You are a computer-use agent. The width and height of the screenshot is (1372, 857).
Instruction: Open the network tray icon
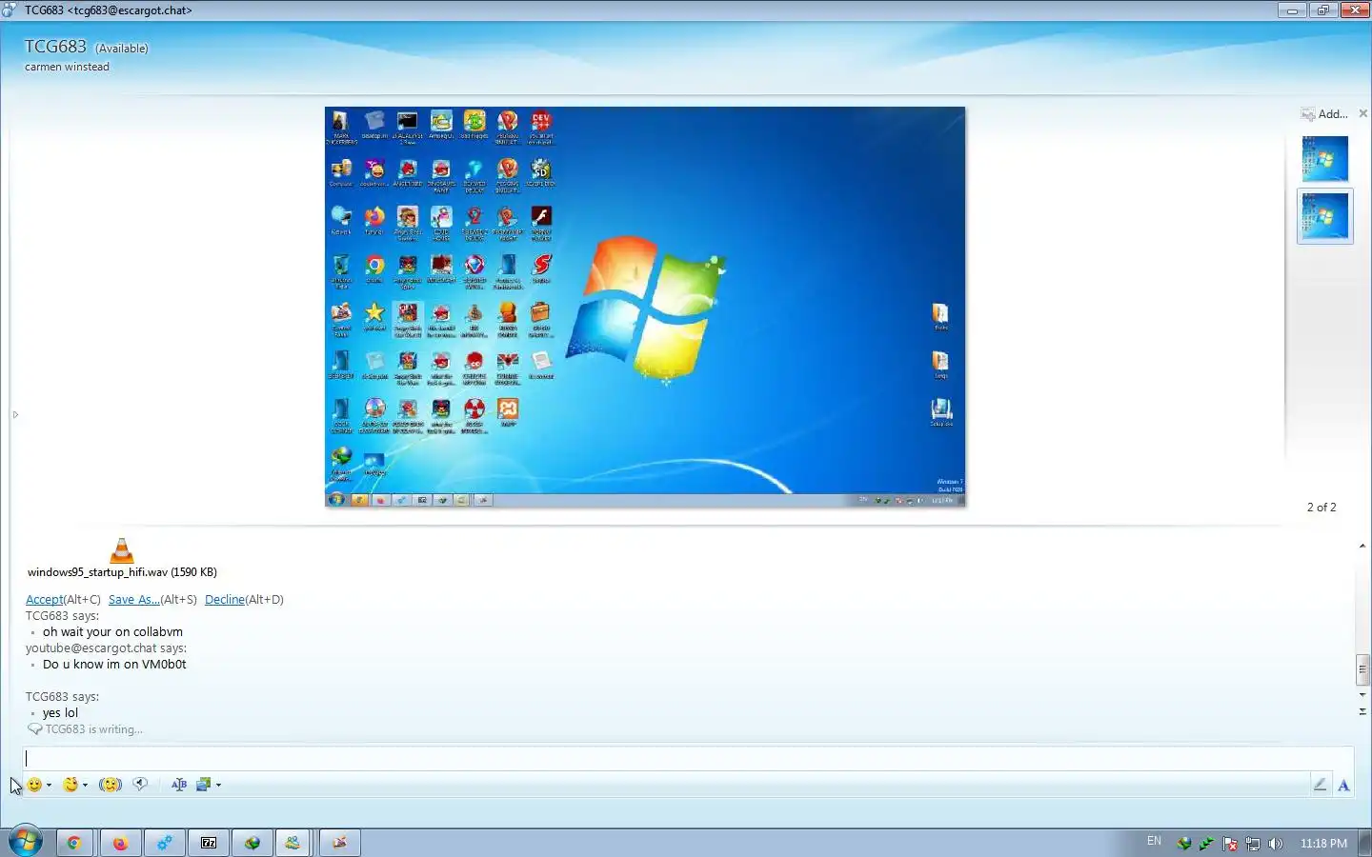[1253, 843]
